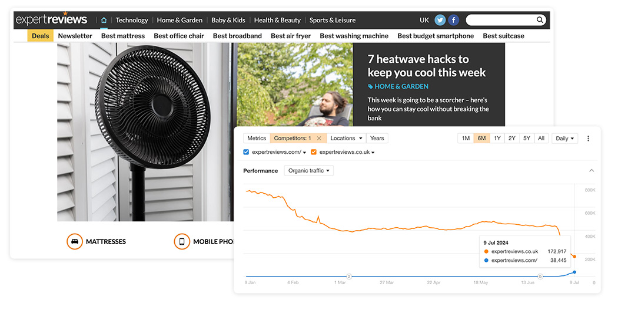
Task: Select the 1Y time range
Action: click(497, 139)
